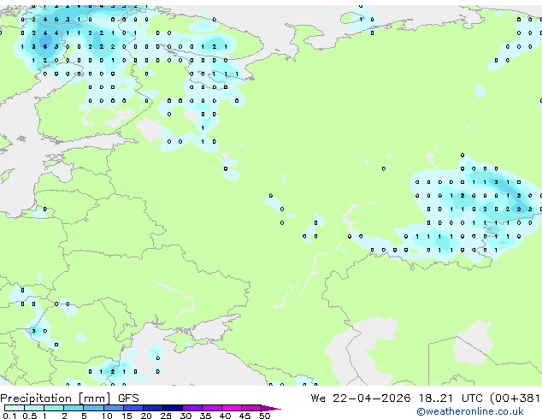Click the '40' legend scale label
Image resolution: width=542 pixels, height=419 pixels.
tap(225, 416)
